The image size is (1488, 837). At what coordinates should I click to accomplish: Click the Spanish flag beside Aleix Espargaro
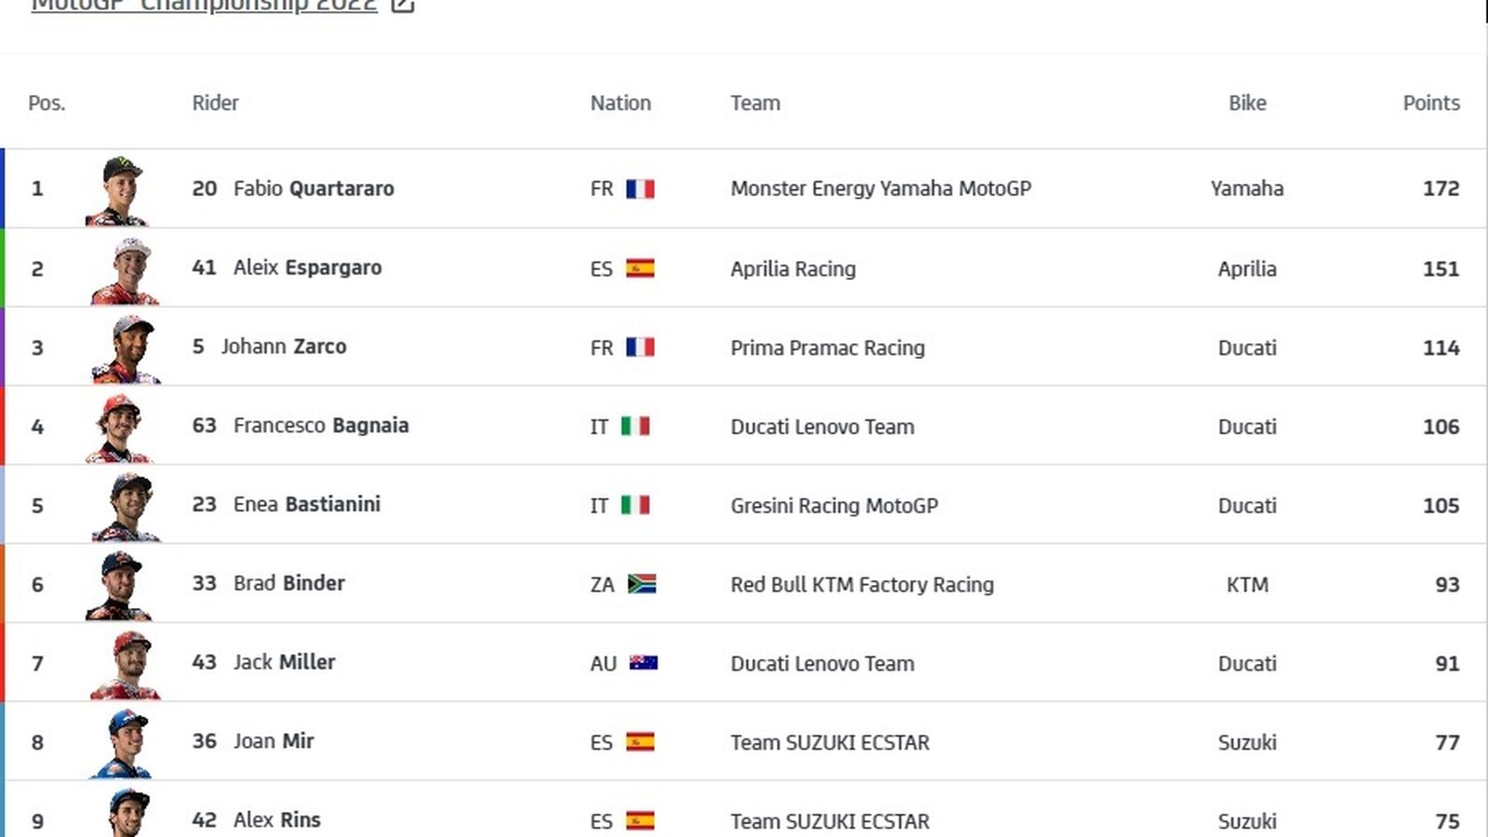(639, 269)
